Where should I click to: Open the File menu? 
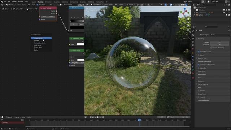[5, 1]
